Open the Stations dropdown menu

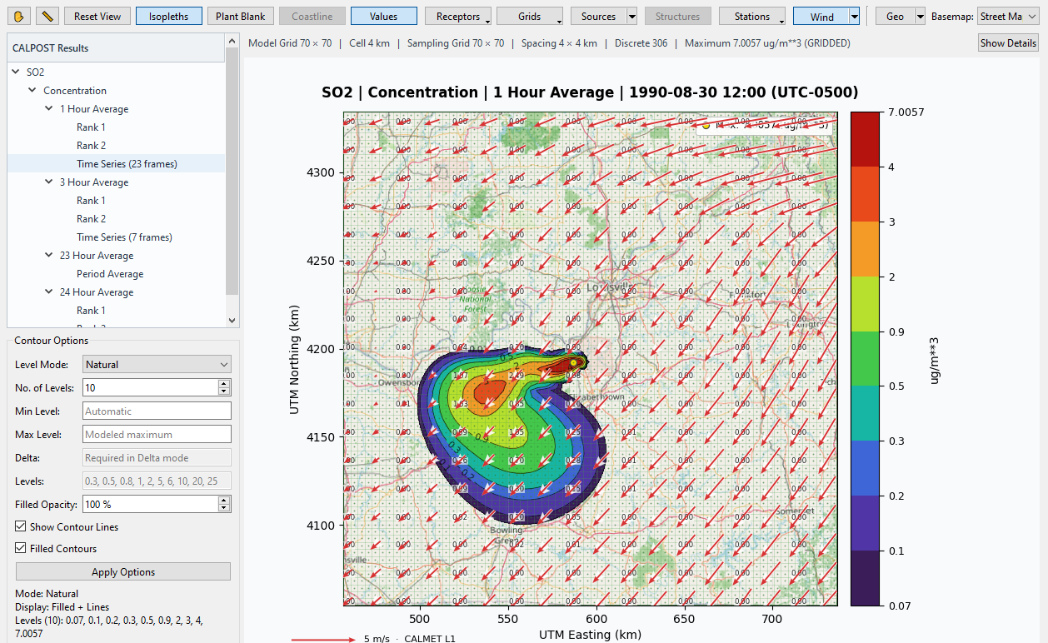point(753,16)
